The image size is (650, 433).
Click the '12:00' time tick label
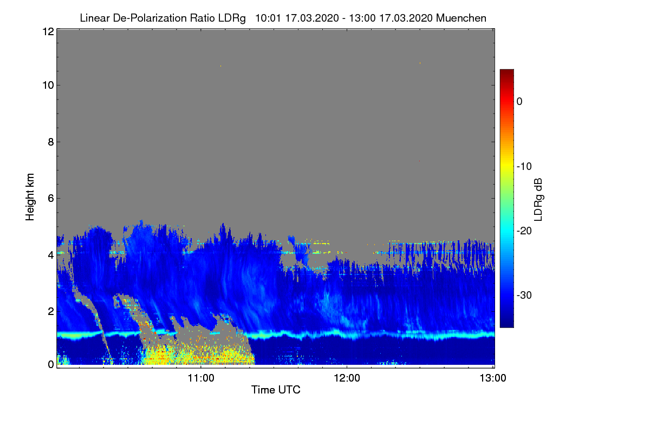point(347,378)
